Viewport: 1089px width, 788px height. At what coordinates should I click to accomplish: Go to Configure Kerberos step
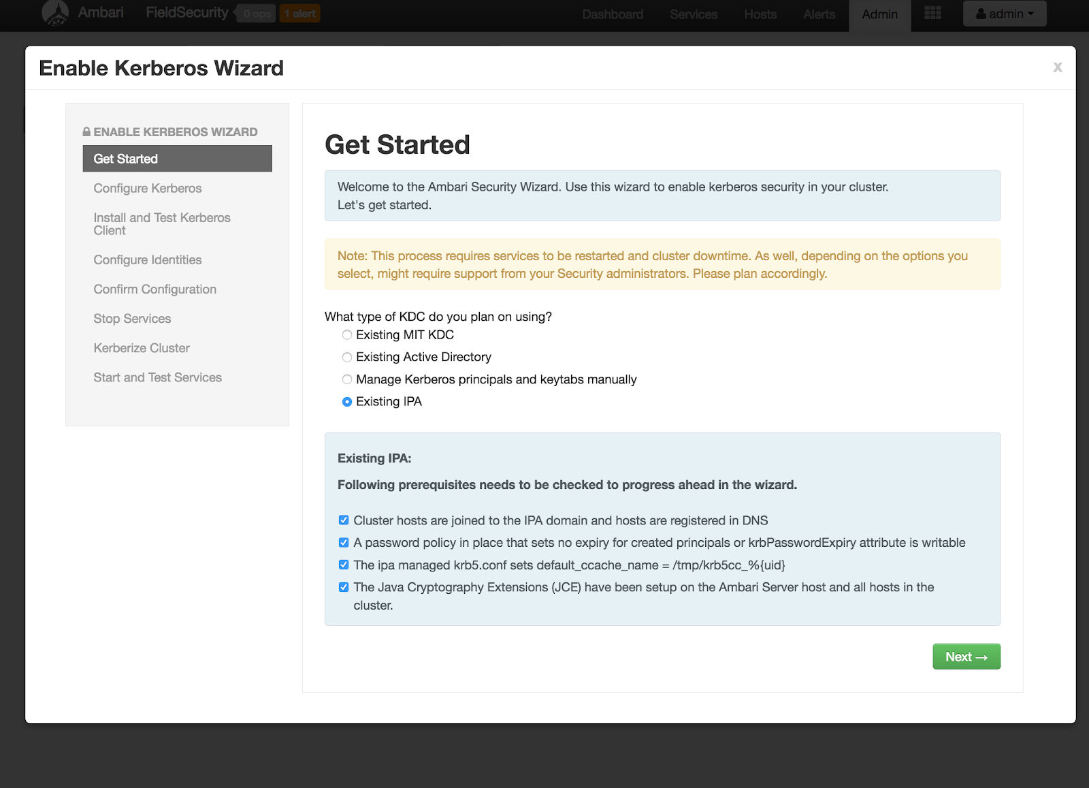tap(148, 189)
